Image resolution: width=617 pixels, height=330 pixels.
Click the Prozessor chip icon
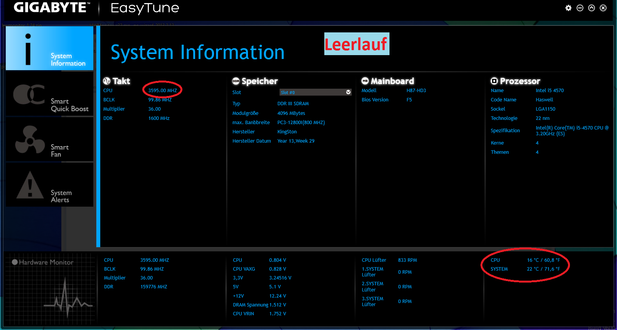pyautogui.click(x=494, y=81)
